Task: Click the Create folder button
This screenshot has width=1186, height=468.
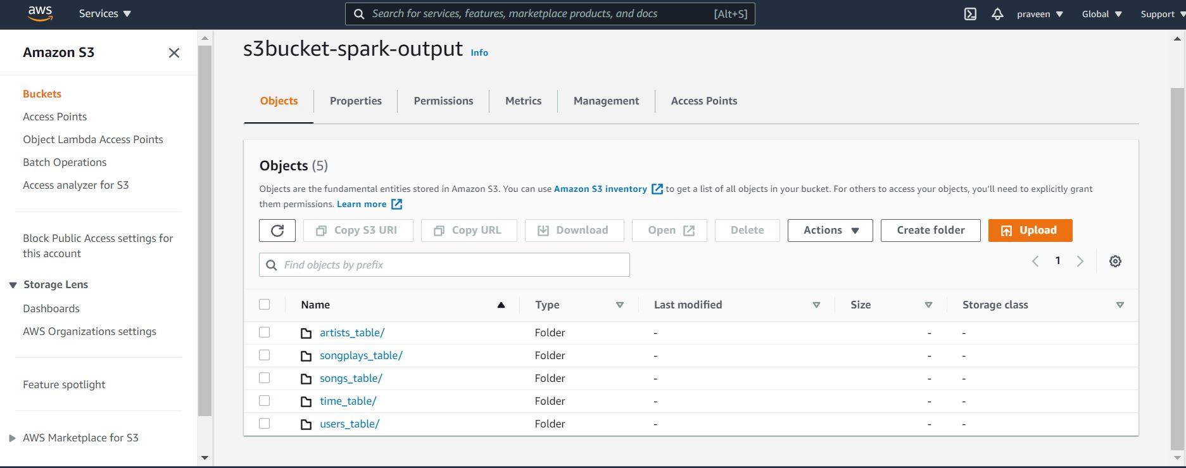Action: pos(931,231)
